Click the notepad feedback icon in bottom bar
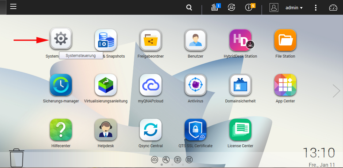 pos(189,160)
